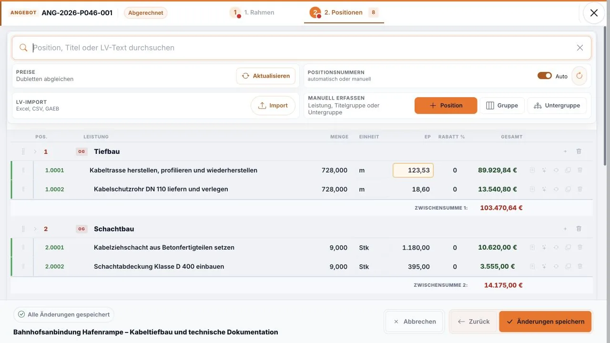610x343 pixels.
Task: Click the drag handle of row 1.0001
Action: 23,170
